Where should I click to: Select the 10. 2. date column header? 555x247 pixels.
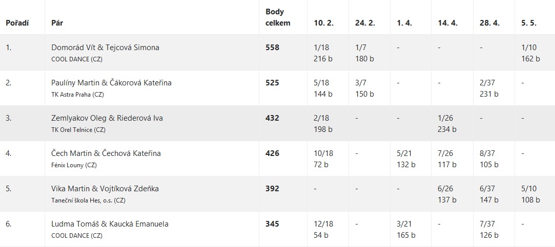[323, 23]
